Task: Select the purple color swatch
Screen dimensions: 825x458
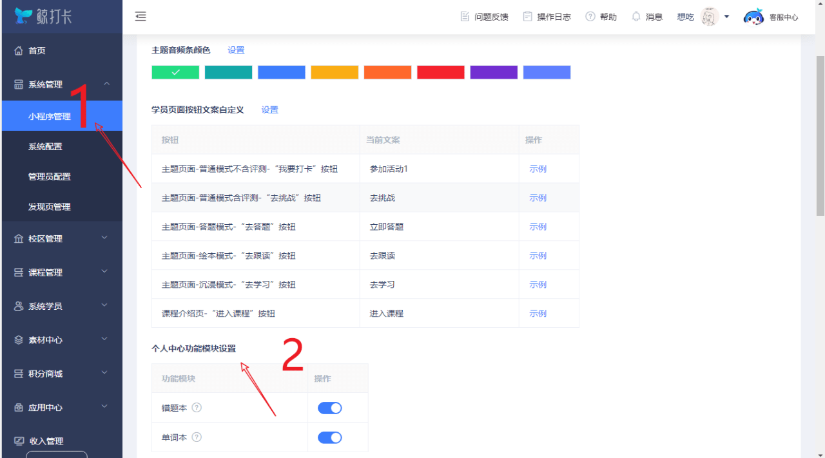Action: (x=494, y=72)
